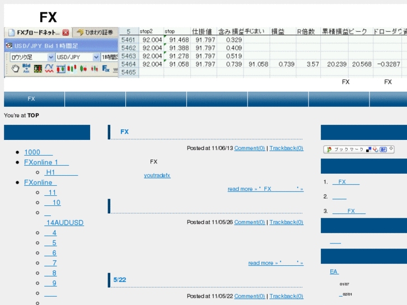
Task: Click the P bookmark service icon
Action: click(329, 149)
